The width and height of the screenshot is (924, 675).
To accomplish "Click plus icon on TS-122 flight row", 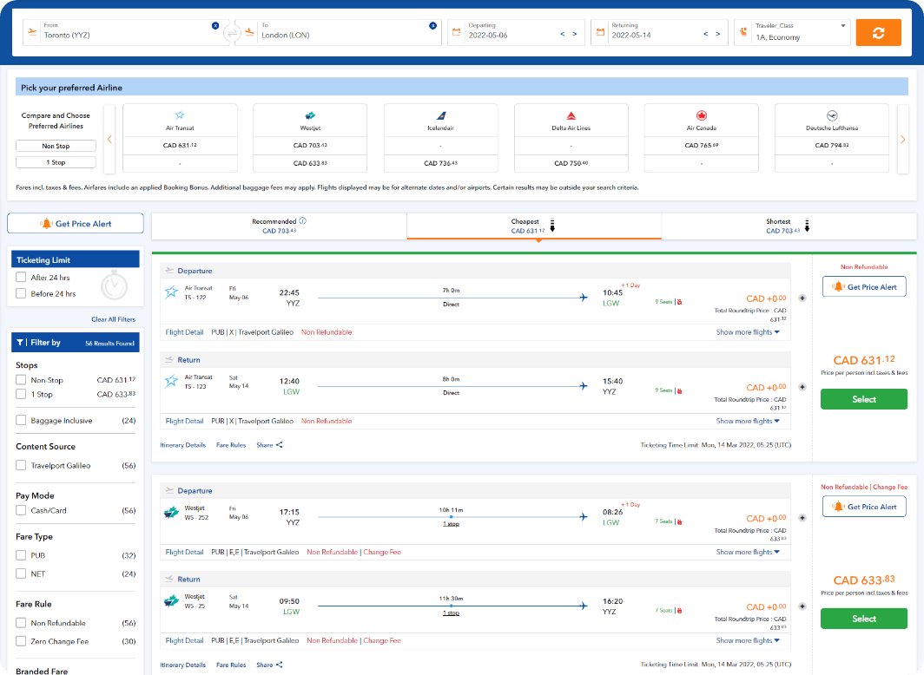I will point(802,298).
